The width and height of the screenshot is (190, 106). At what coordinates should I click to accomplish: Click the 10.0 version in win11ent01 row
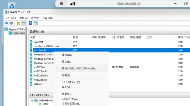[180, 50]
